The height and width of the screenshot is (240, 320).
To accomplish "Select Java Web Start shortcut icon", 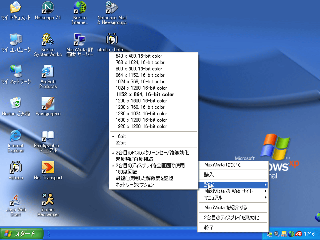I will [x=16, y=199].
